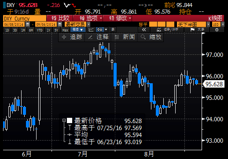
Task: Set range to 1D
Action: (x=7, y=30)
